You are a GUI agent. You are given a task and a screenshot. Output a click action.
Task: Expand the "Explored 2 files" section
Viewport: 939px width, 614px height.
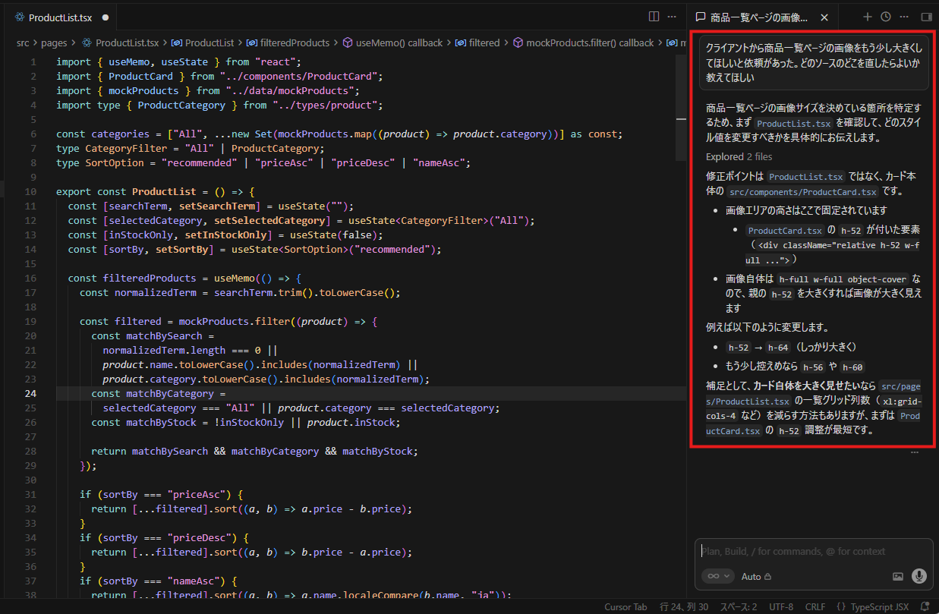pos(739,157)
